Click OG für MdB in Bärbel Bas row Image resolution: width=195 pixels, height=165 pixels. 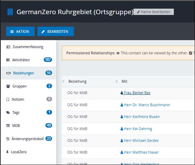77,93
